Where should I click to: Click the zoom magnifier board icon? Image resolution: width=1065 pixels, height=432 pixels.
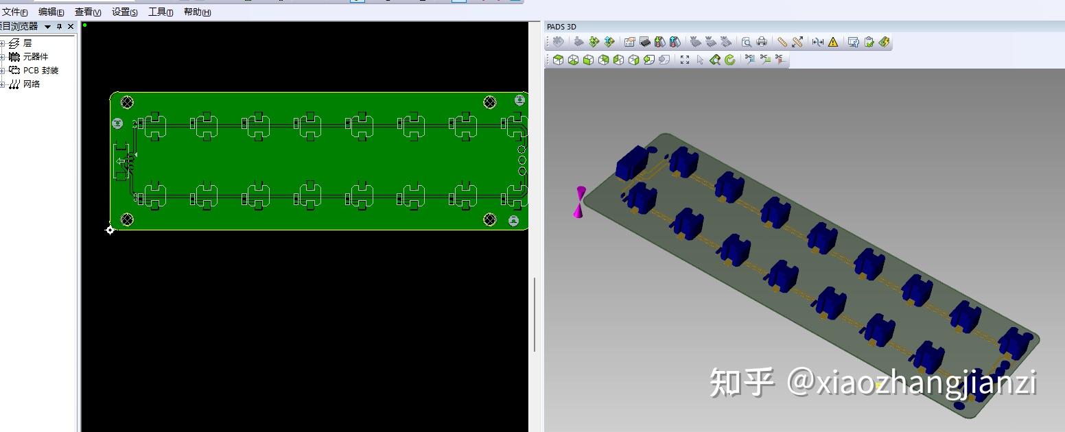[x=714, y=60]
